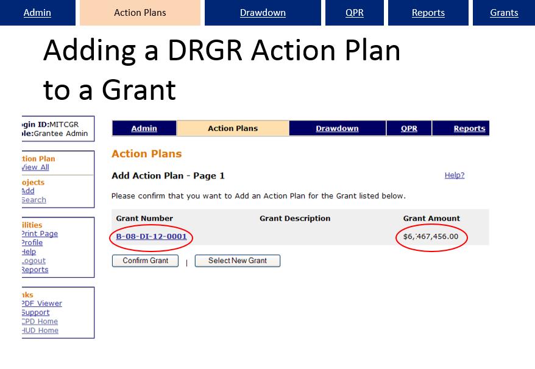This screenshot has width=535, height=369.
Task: Click Add under Projects
Action: [26, 191]
